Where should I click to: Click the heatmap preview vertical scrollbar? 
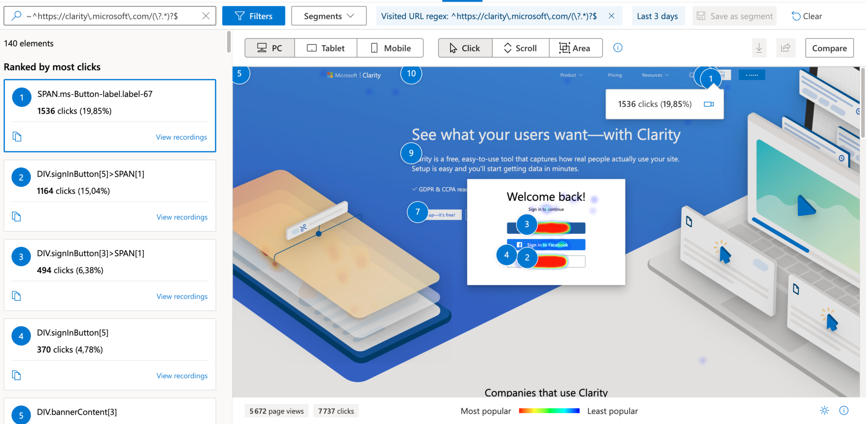[863, 103]
